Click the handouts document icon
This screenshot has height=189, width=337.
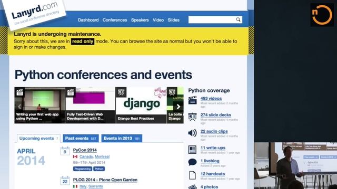click(192, 175)
